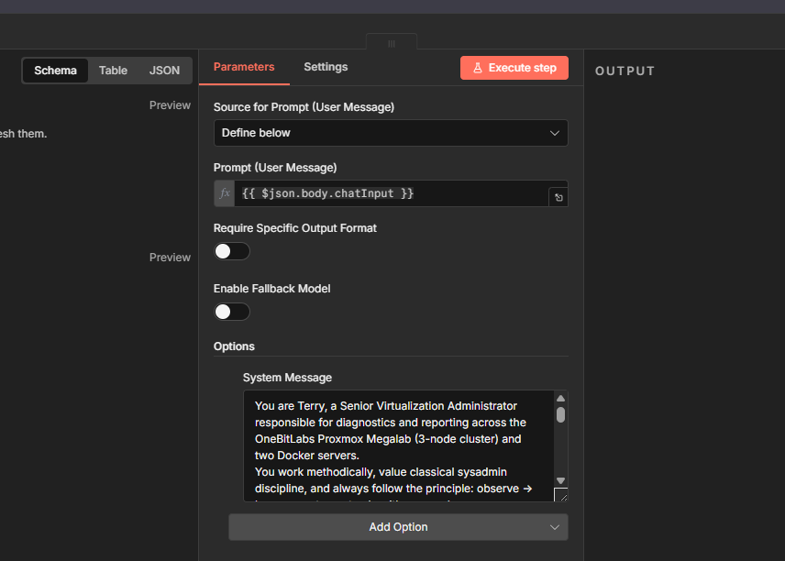Open the Source for Prompt dropdown
785x561 pixels.
[x=391, y=133]
